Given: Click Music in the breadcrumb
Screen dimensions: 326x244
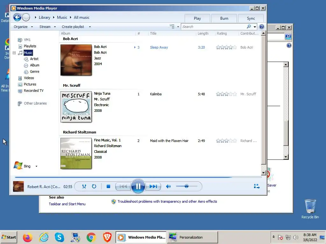Looking at the screenshot, I should (62, 17).
